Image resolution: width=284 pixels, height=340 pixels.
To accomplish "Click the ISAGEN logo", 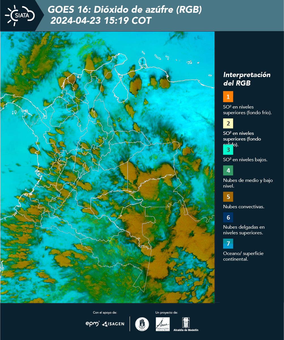I will point(113,324).
